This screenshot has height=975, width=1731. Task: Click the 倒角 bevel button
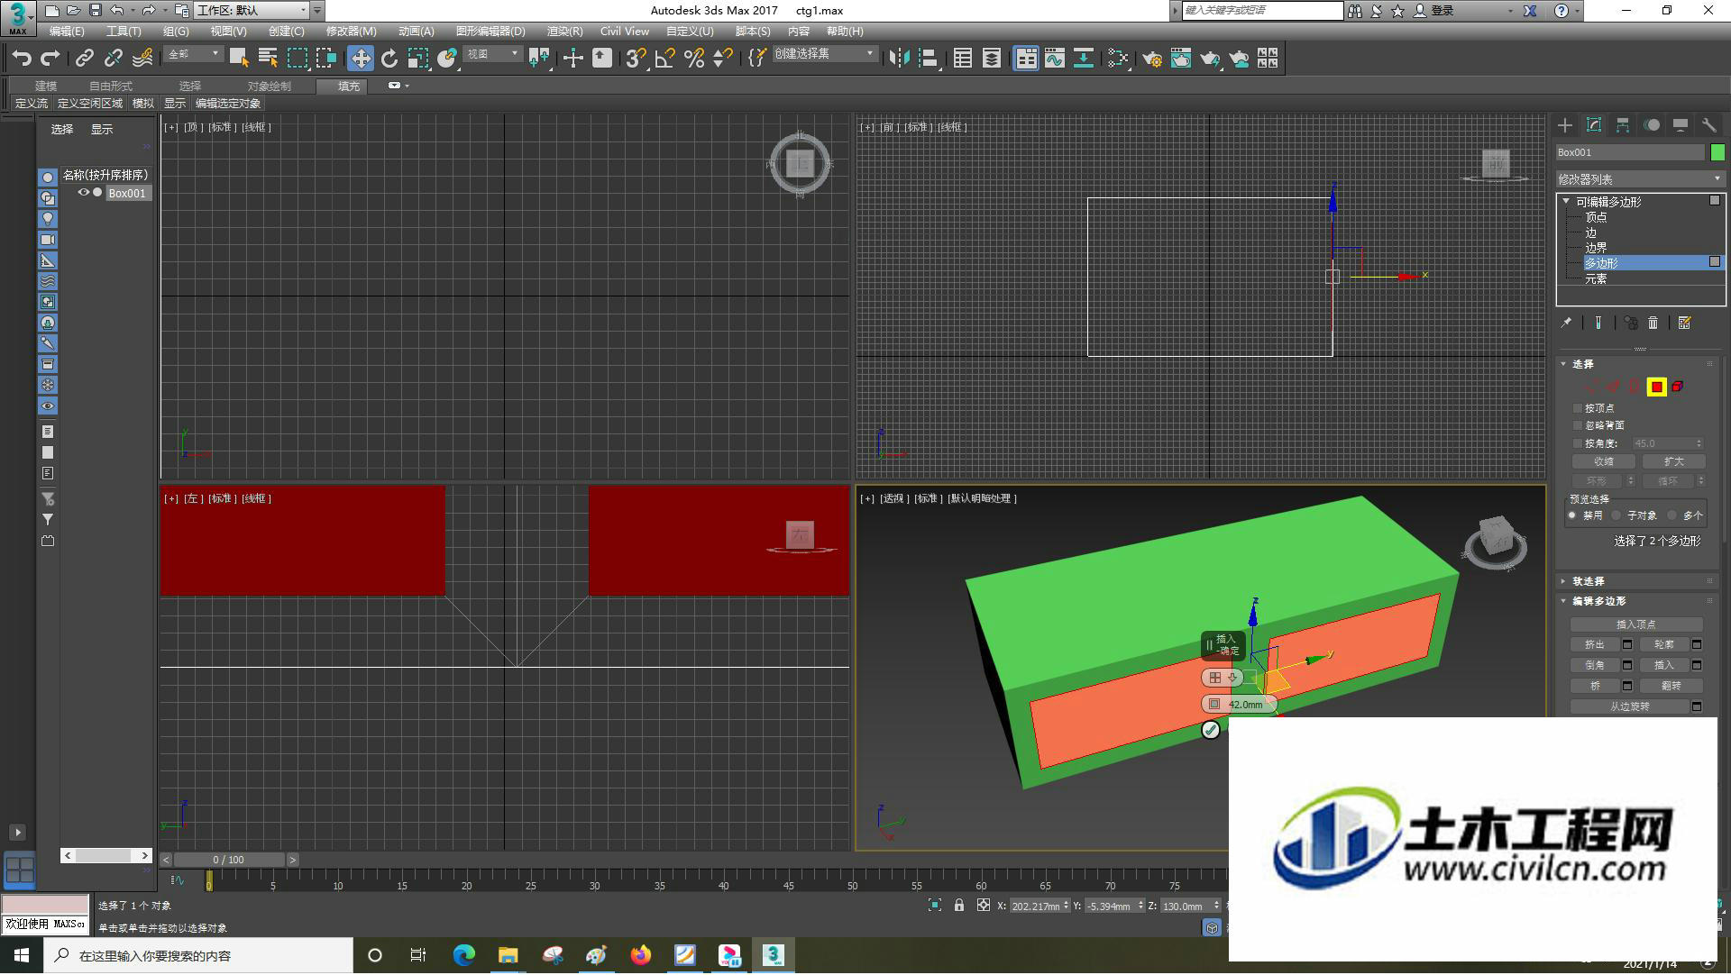(1594, 666)
